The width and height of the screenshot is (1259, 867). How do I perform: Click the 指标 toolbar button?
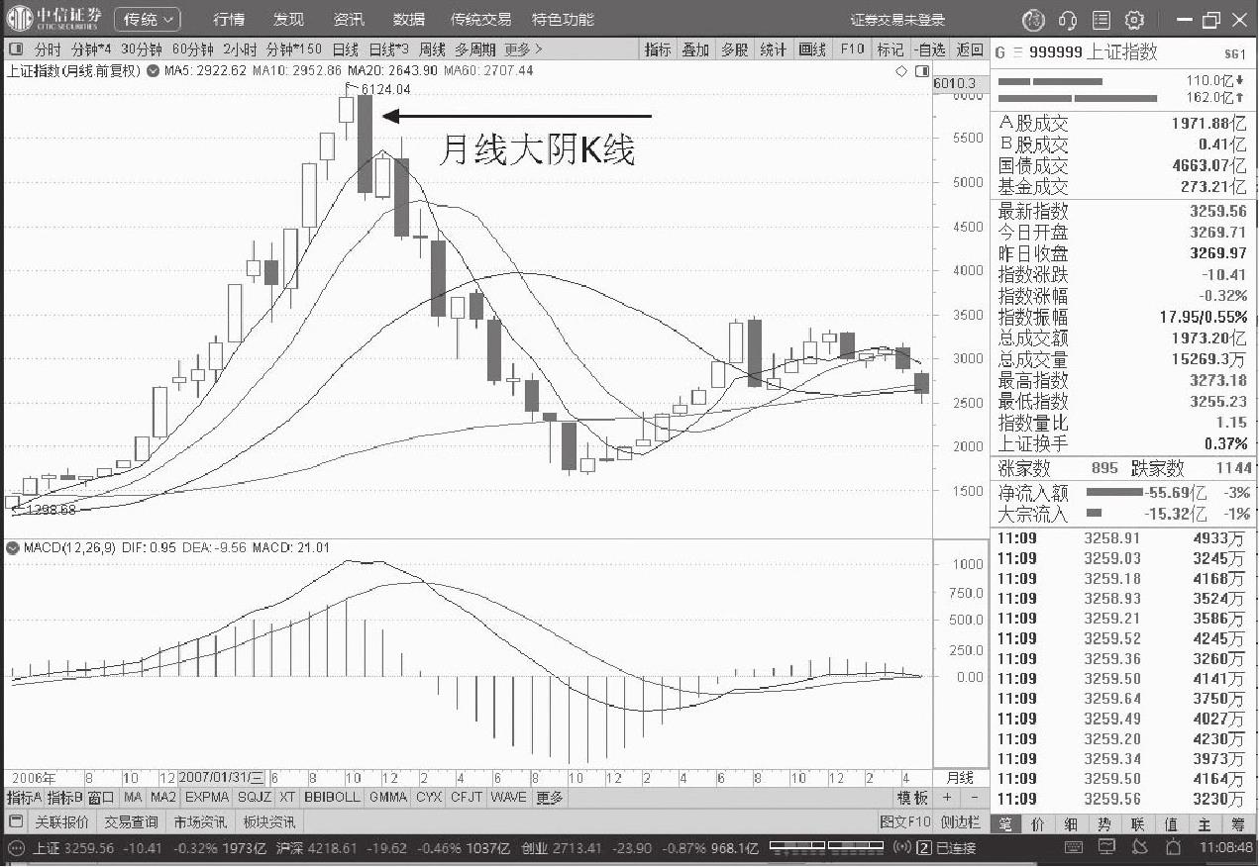pyautogui.click(x=658, y=49)
